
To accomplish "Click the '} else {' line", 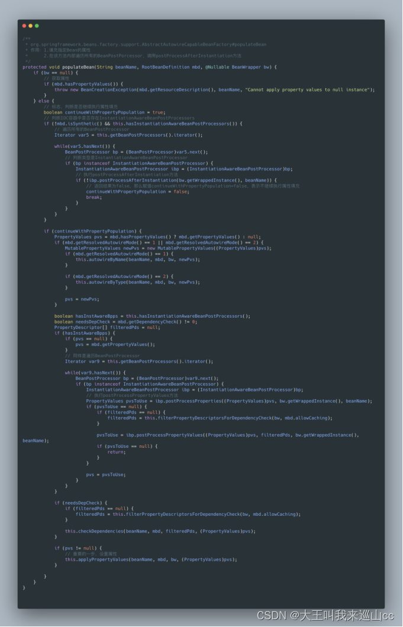I will (x=44, y=101).
